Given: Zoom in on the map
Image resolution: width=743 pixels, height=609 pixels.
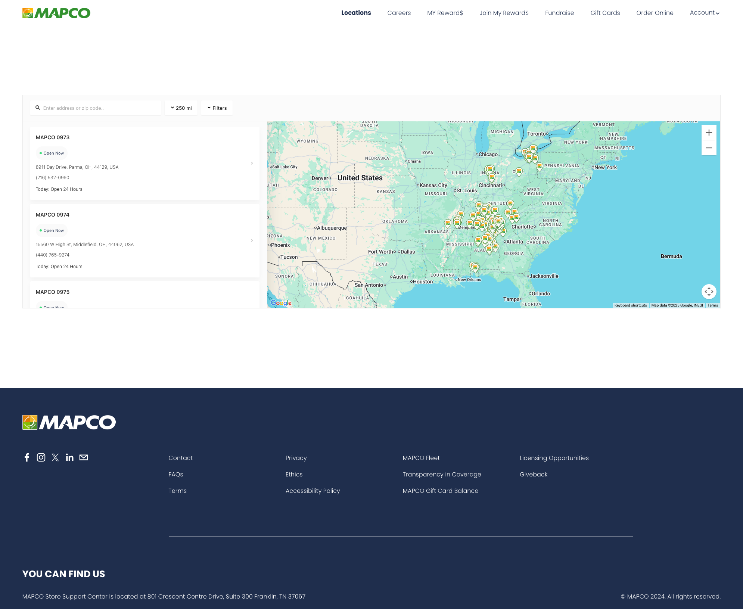Looking at the screenshot, I should (709, 133).
